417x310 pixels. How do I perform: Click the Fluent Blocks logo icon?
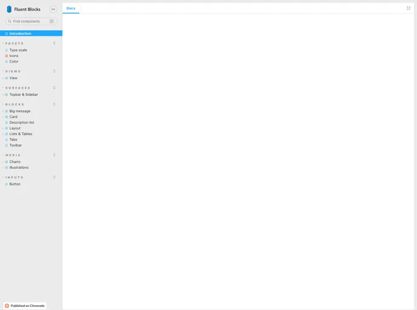pos(8,9)
